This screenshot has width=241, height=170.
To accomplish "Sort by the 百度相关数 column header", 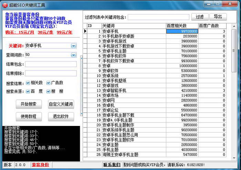I will [182, 26].
